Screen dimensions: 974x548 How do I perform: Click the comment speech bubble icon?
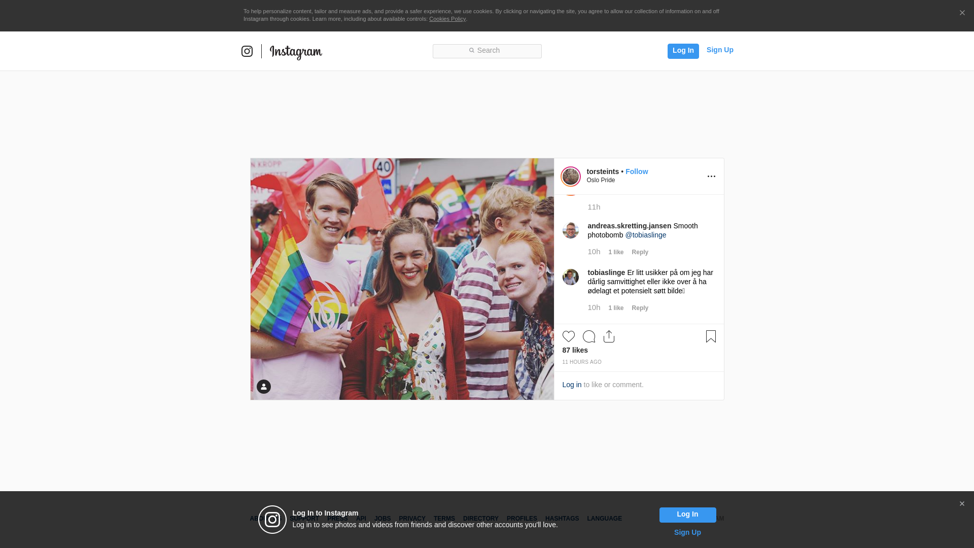click(589, 336)
